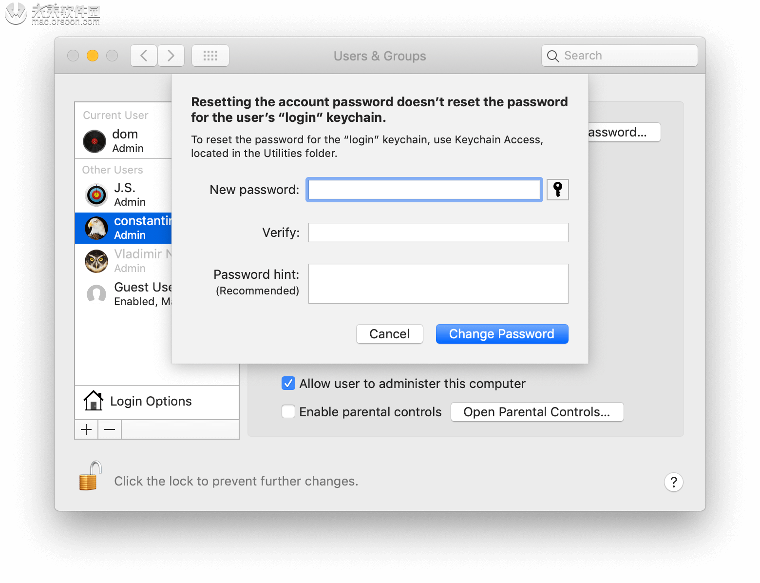Open the password assistant key icon
Viewport: 760px width, 583px height.
point(558,189)
